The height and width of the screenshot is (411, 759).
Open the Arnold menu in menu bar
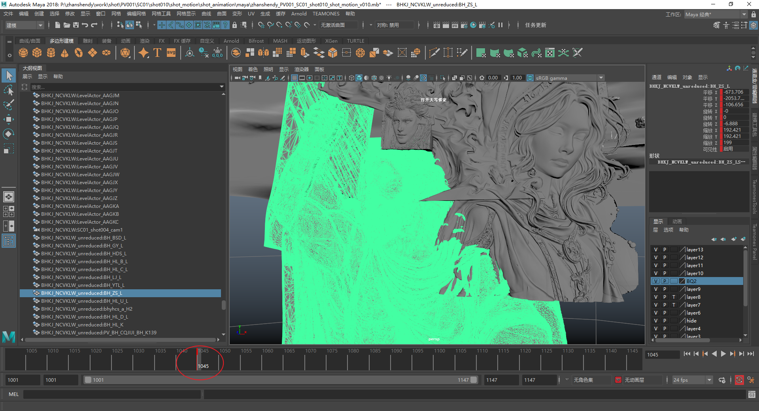298,14
